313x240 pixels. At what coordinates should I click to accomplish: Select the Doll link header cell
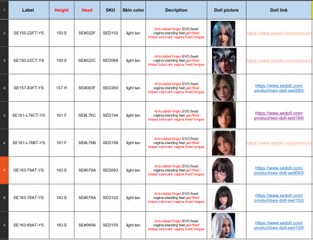point(279,10)
